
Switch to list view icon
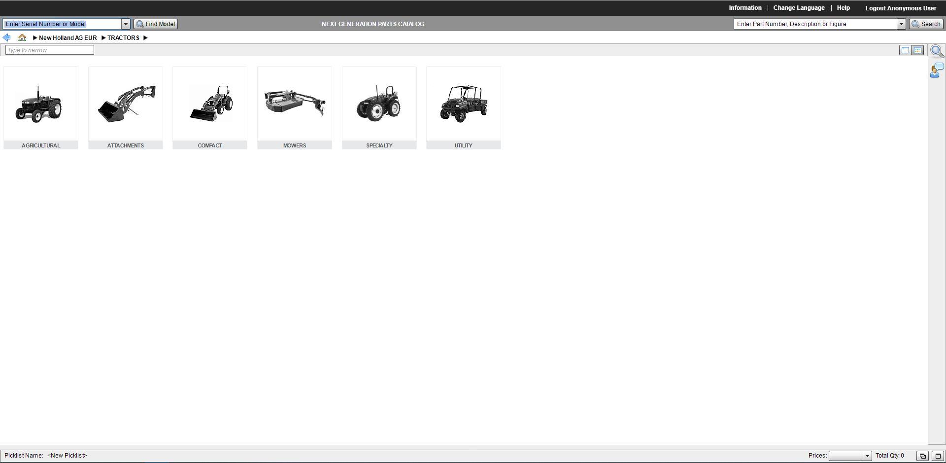905,50
